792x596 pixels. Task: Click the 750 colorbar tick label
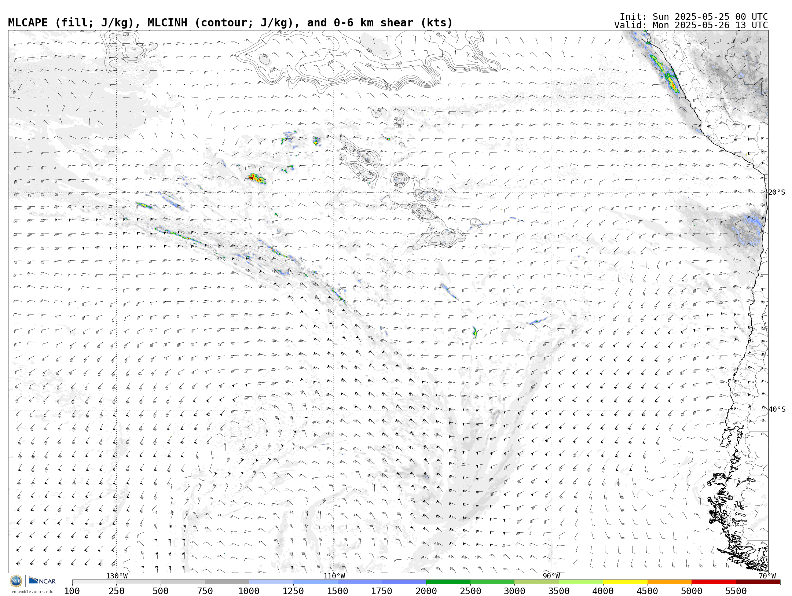[205, 591]
